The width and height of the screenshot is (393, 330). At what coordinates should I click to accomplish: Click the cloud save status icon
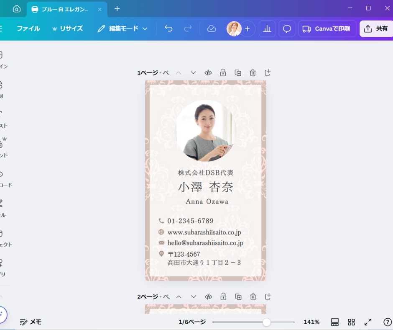[212, 28]
